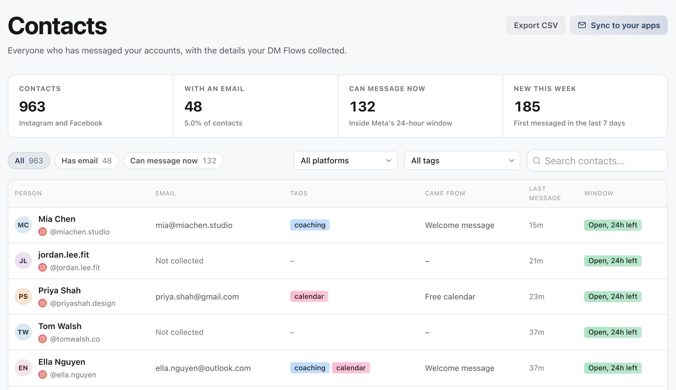Select the All 963 filter tab

pos(29,160)
